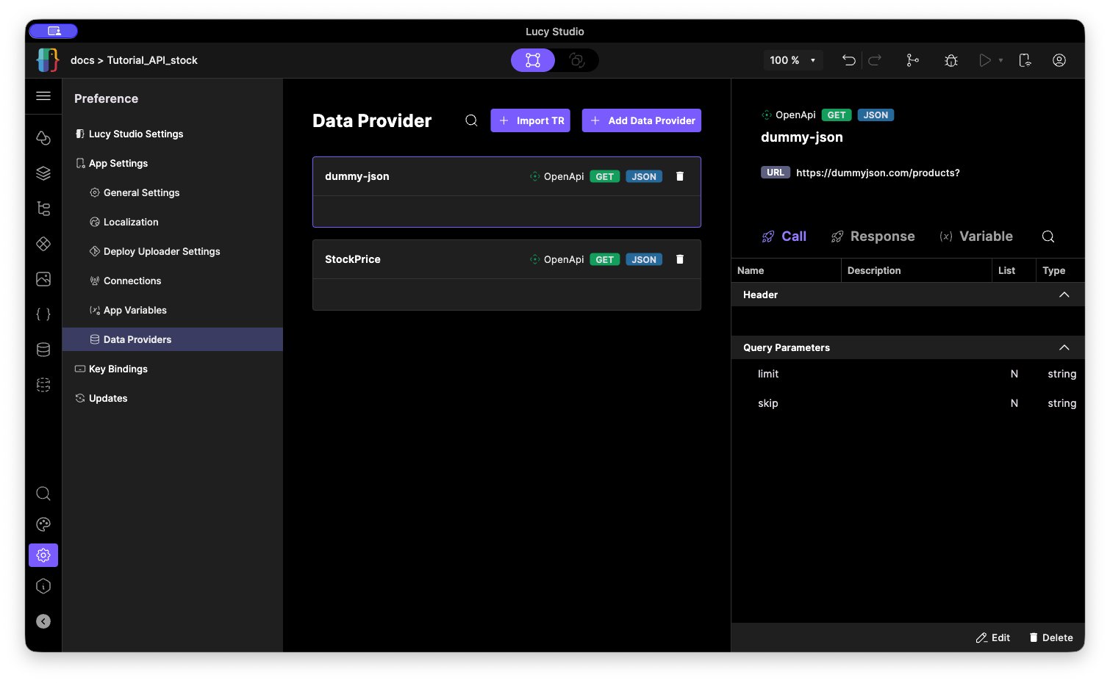Open the curly braces sidebar icon
Viewport: 1110px width, 683px height.
[x=43, y=314]
